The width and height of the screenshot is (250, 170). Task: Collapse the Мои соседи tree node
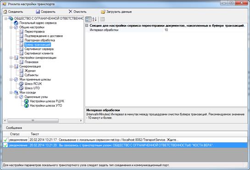click(x=11, y=93)
